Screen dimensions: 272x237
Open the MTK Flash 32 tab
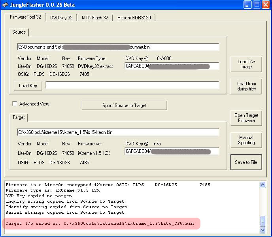tap(95, 18)
